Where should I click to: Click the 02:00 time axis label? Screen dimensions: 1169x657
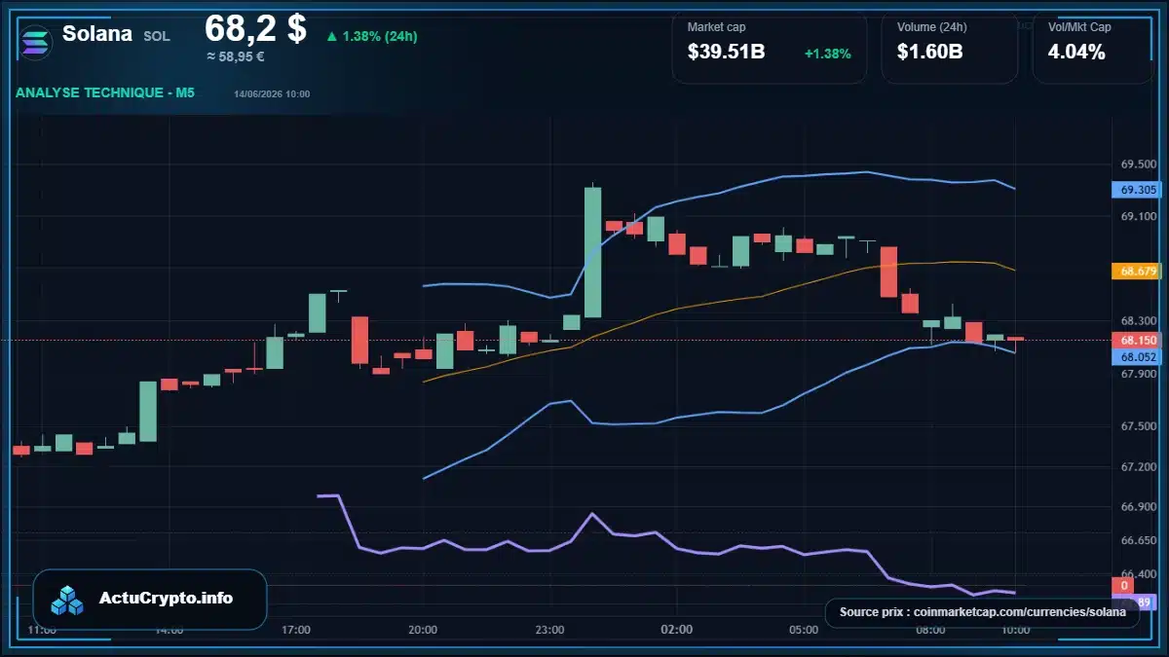(676, 630)
